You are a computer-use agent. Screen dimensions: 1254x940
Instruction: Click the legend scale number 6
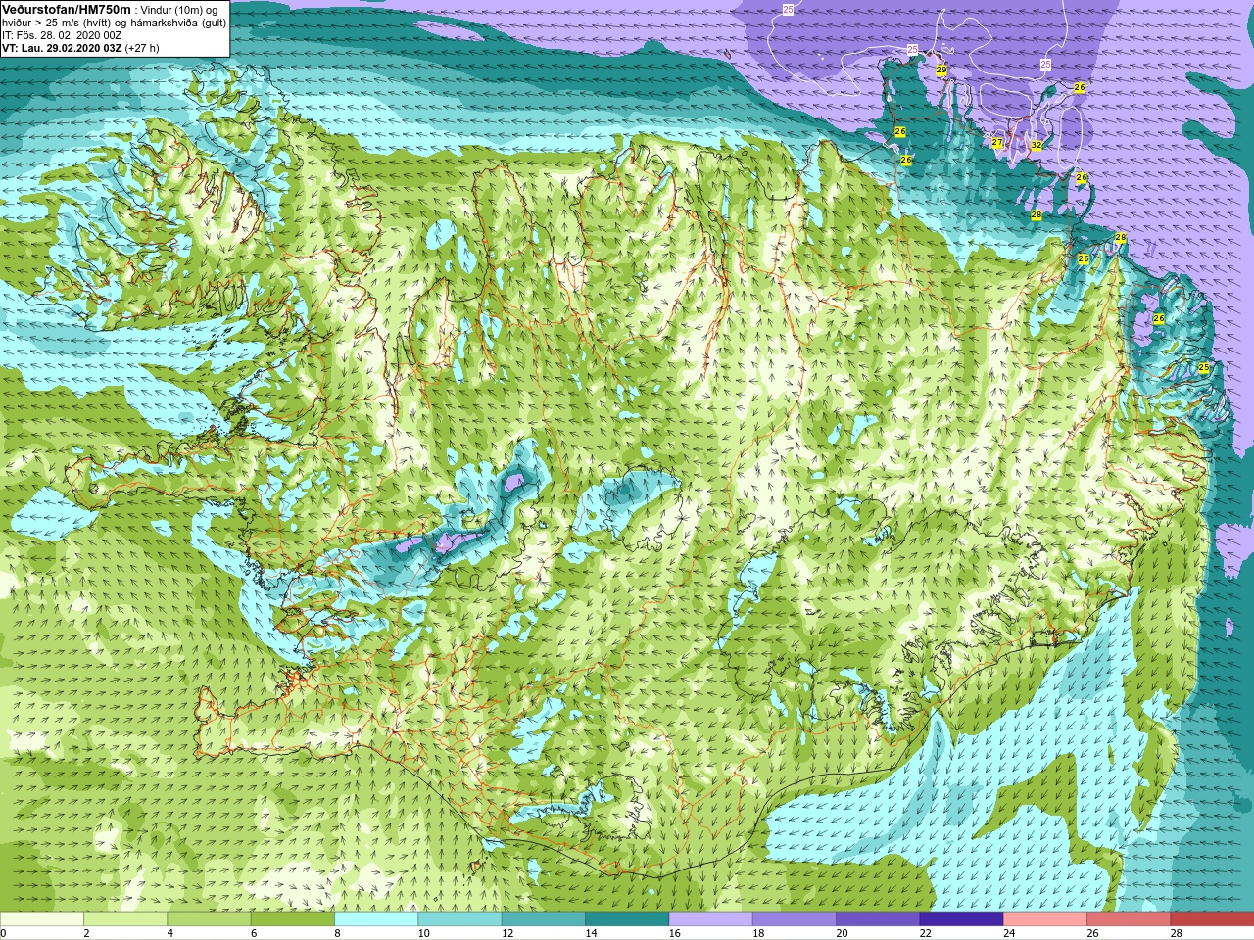[x=254, y=933]
